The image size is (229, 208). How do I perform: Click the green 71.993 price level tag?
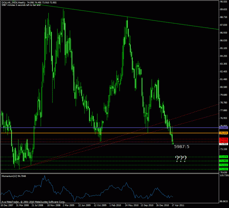224,161
